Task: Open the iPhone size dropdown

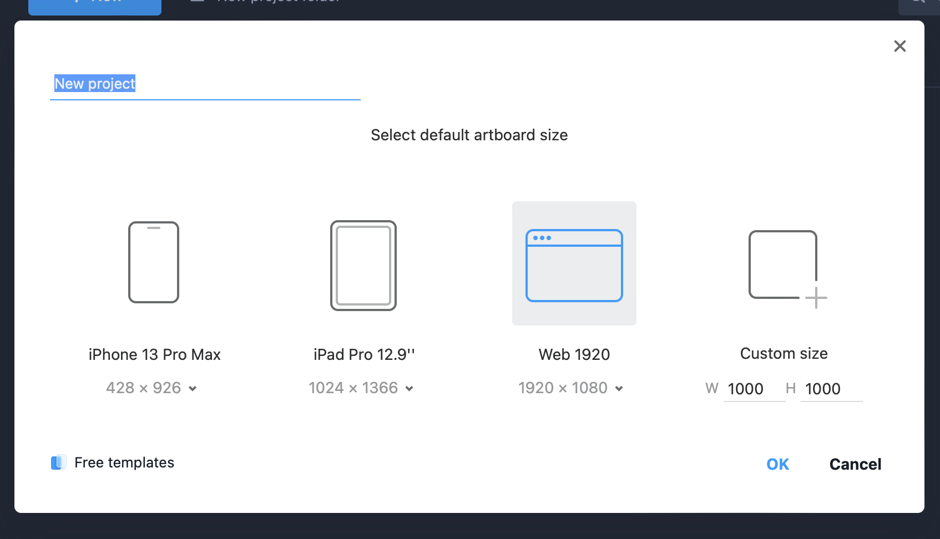Action: pyautogui.click(x=193, y=388)
